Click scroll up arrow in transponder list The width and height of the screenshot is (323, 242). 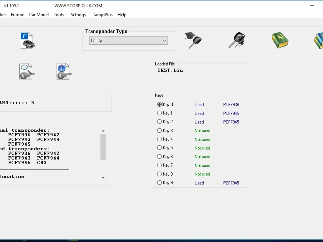click(x=103, y=131)
